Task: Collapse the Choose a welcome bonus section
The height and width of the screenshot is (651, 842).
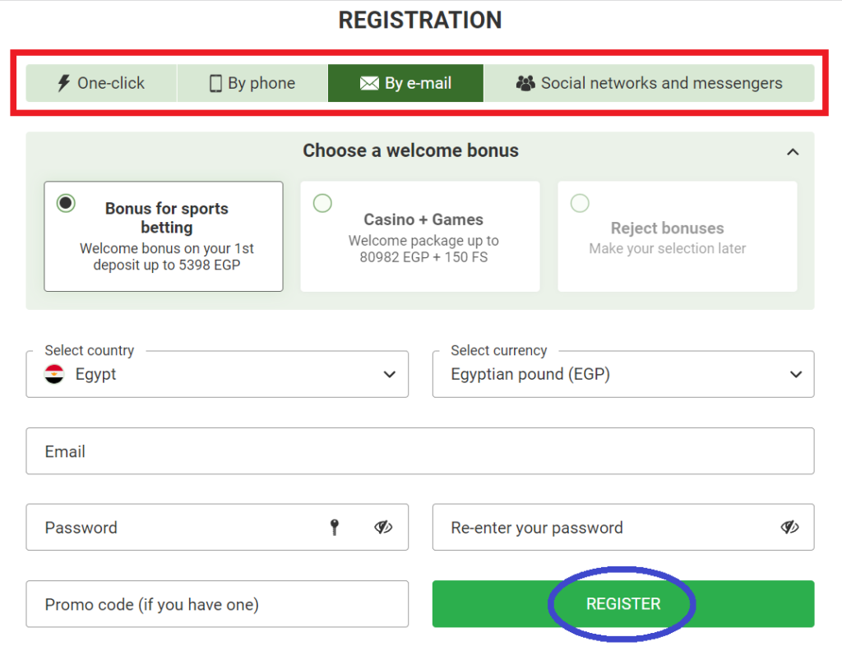Action: 793,151
